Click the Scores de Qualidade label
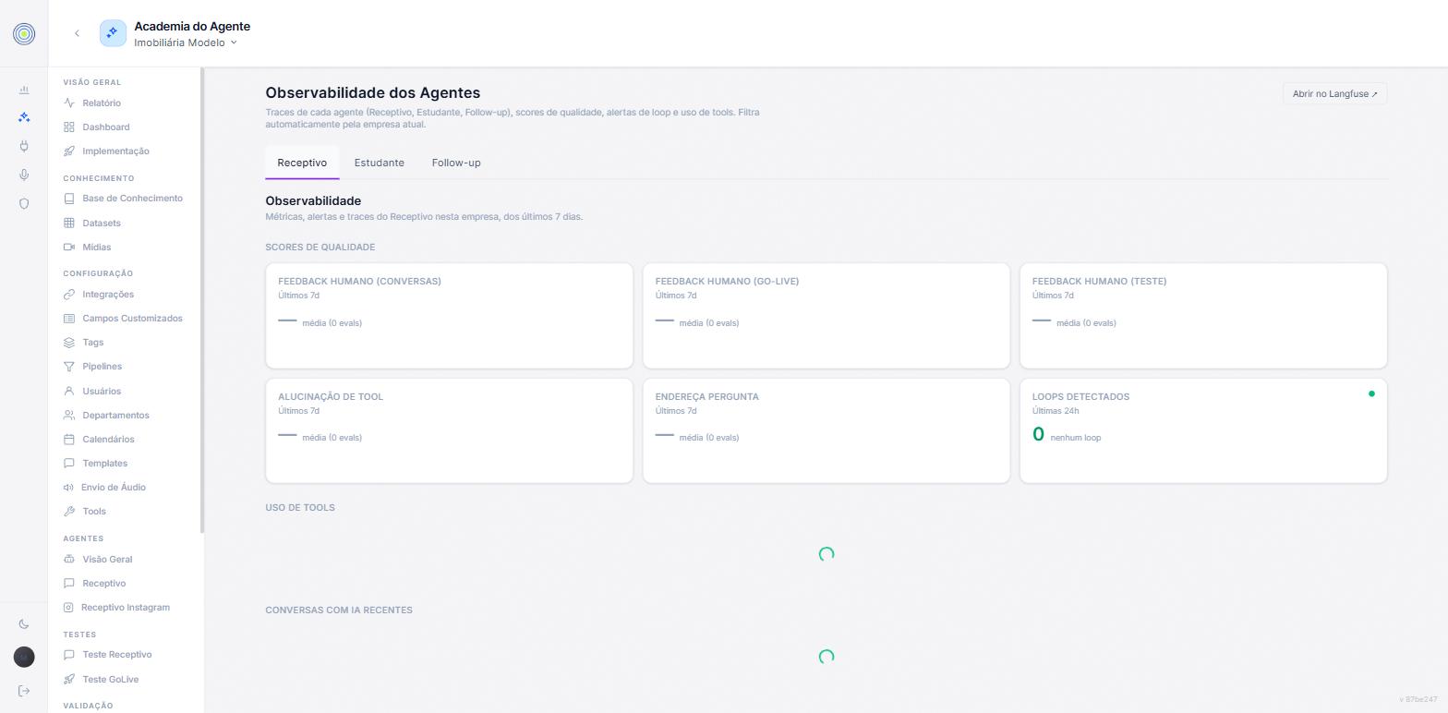The width and height of the screenshot is (1448, 713). (320, 248)
